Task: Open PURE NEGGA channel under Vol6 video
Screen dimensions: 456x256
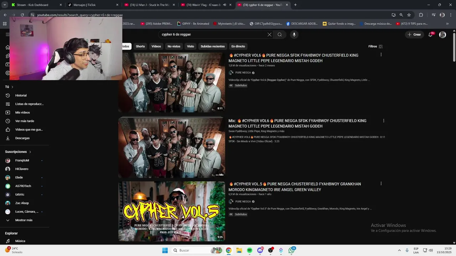Action: (x=243, y=73)
